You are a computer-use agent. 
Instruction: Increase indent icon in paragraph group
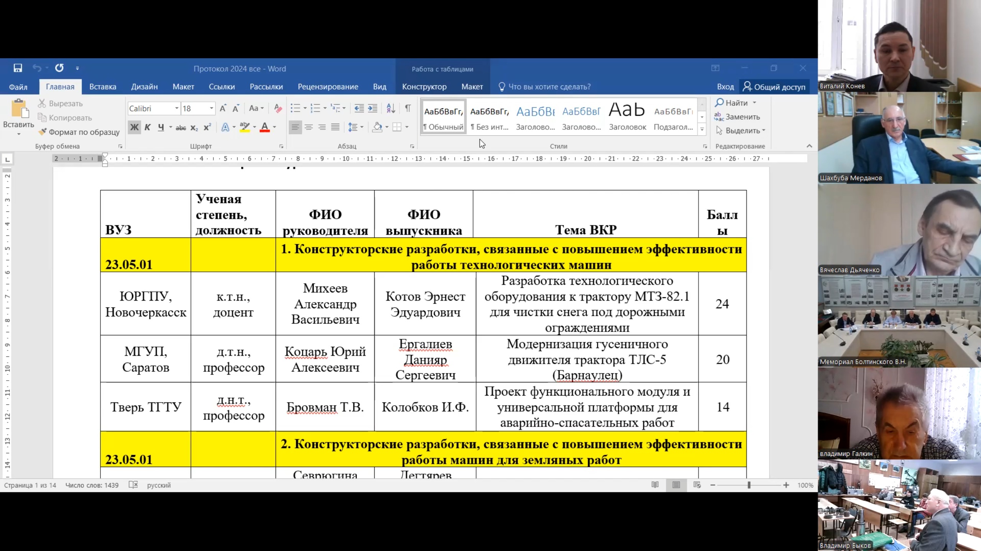pos(373,108)
